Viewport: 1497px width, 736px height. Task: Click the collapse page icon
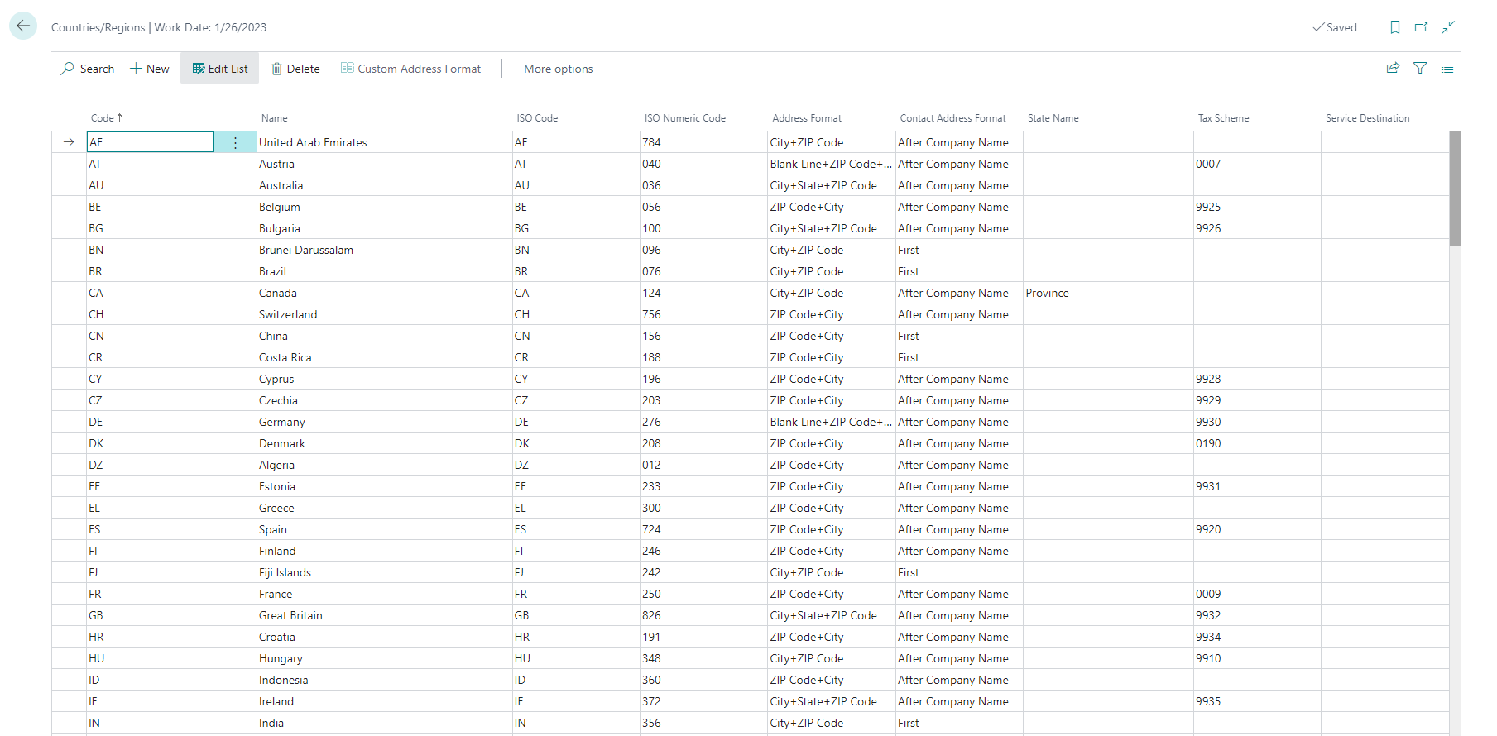[1448, 27]
